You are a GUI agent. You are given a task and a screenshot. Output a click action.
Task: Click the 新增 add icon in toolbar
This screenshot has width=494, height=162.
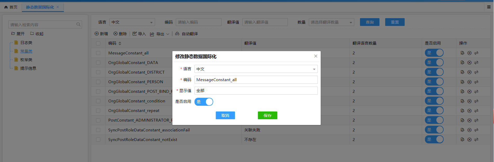click(x=97, y=34)
